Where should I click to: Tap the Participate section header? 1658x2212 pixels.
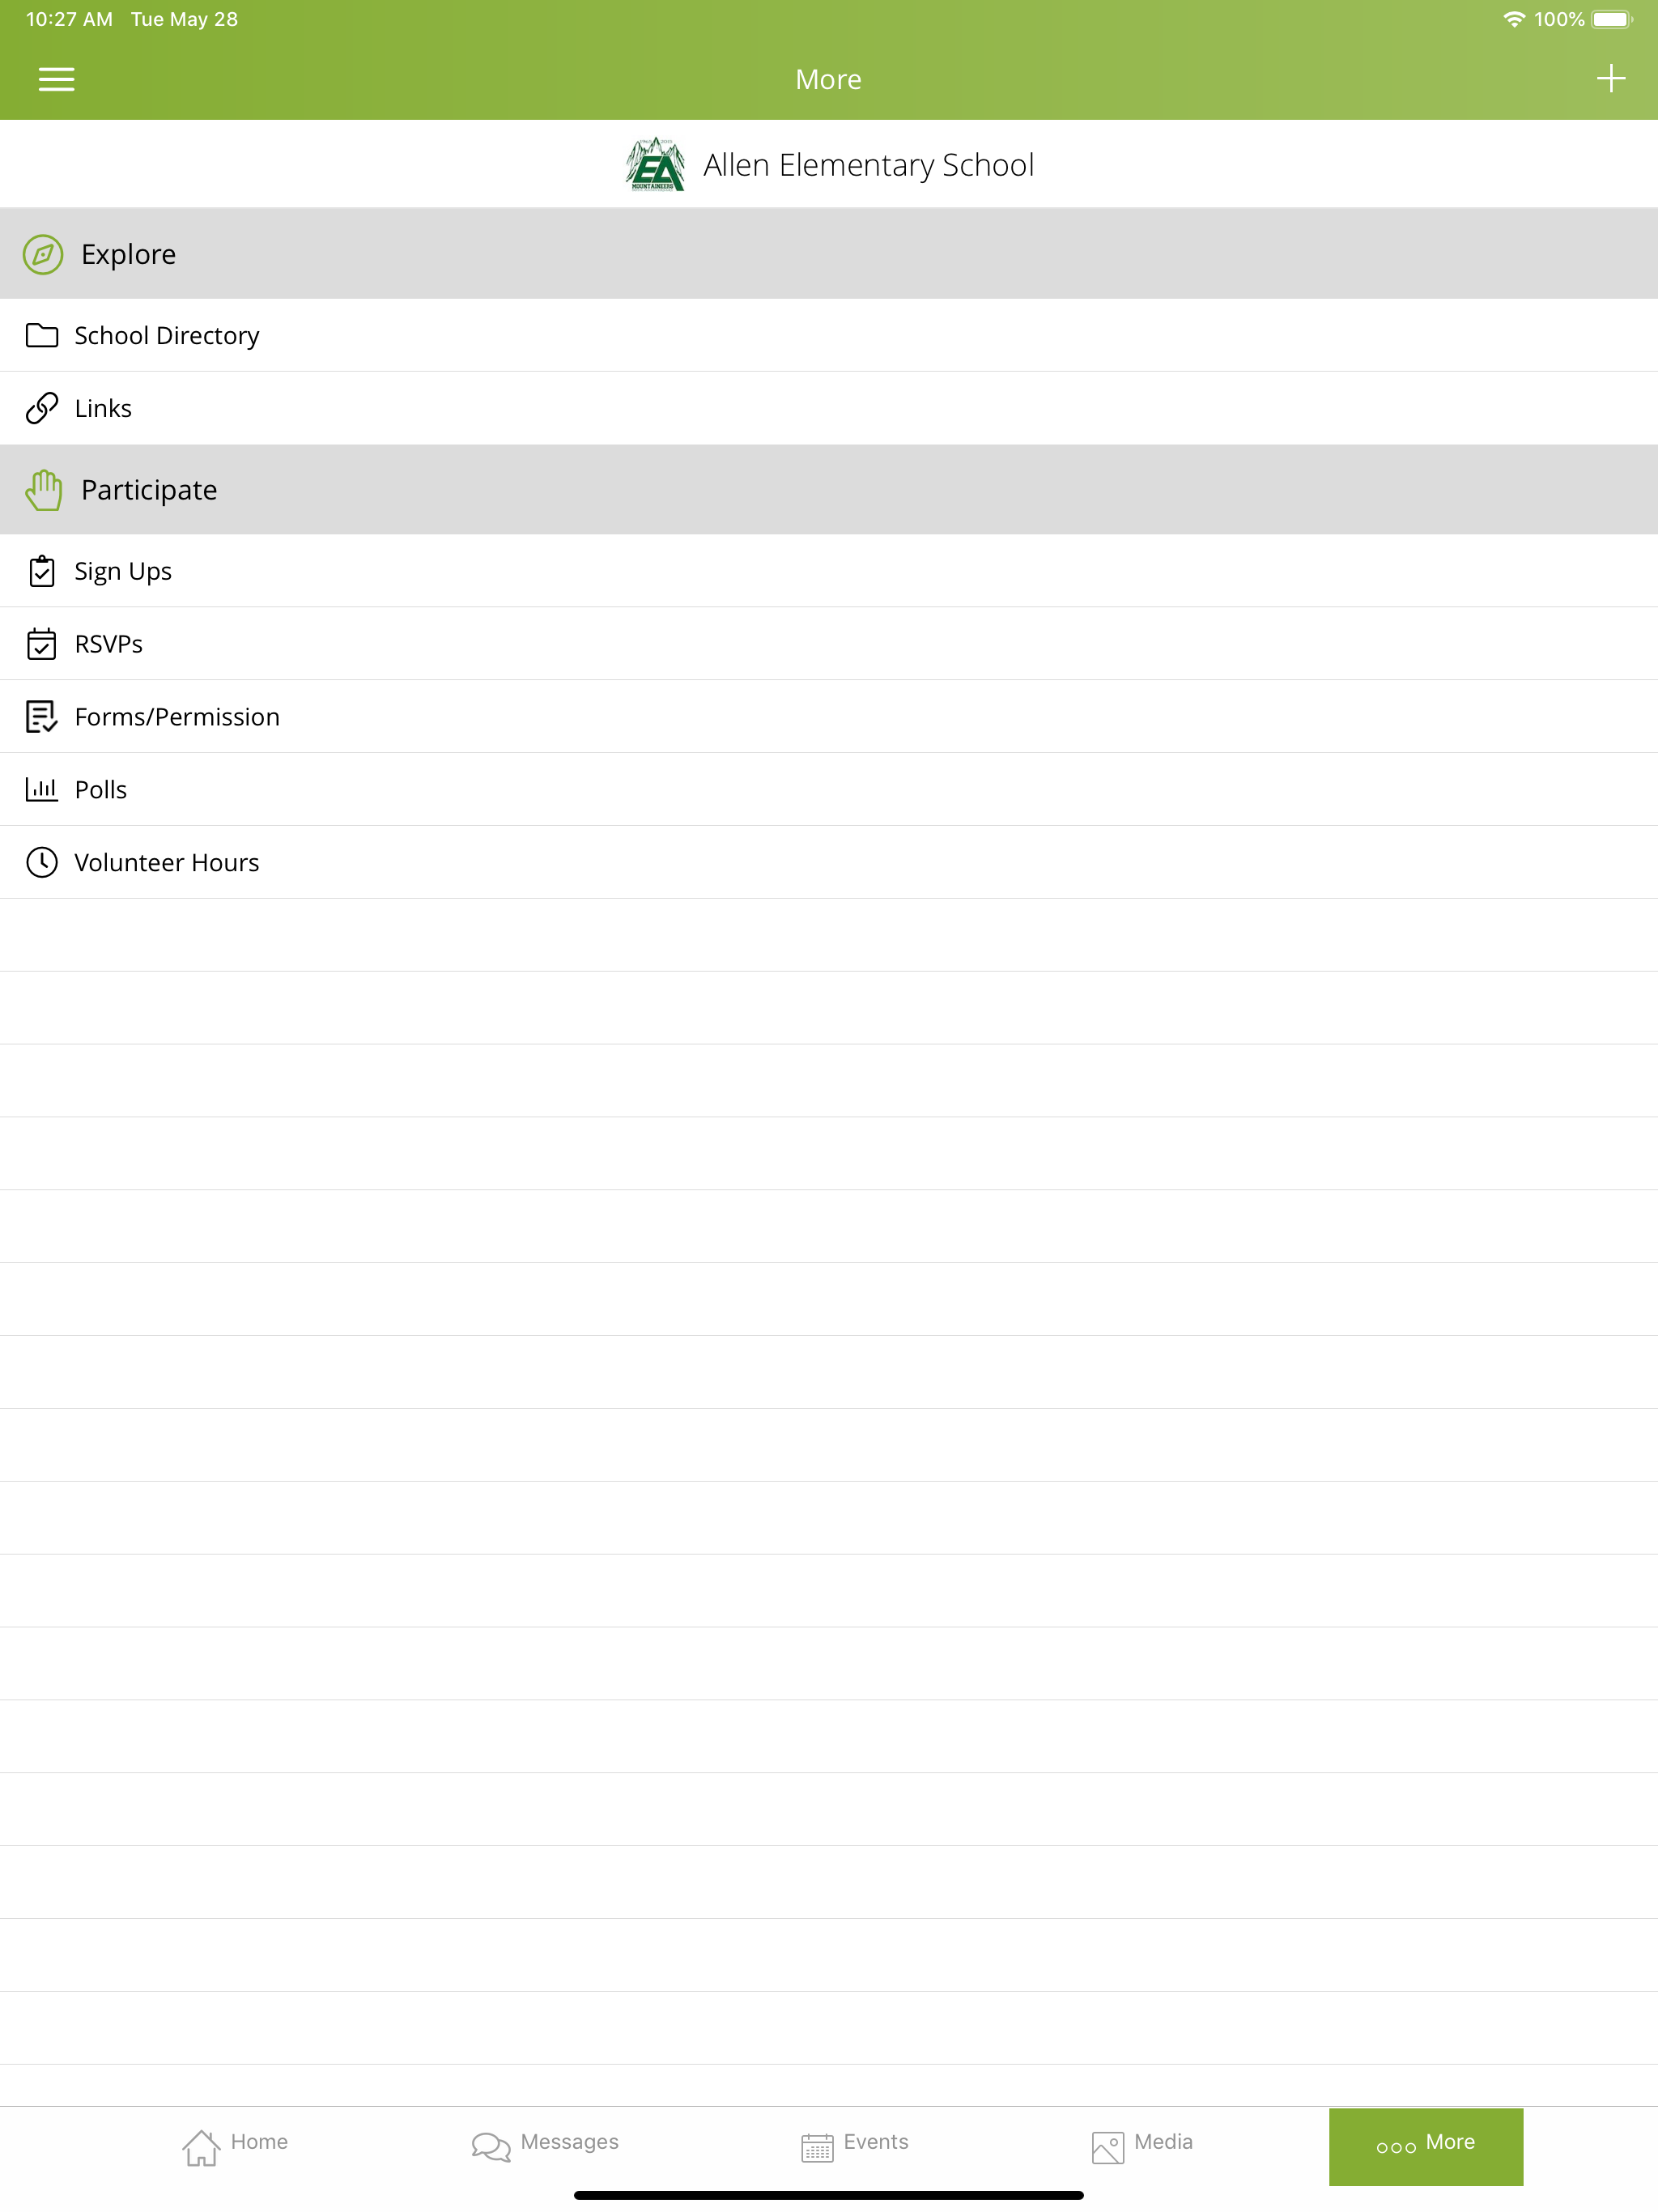tap(829, 490)
